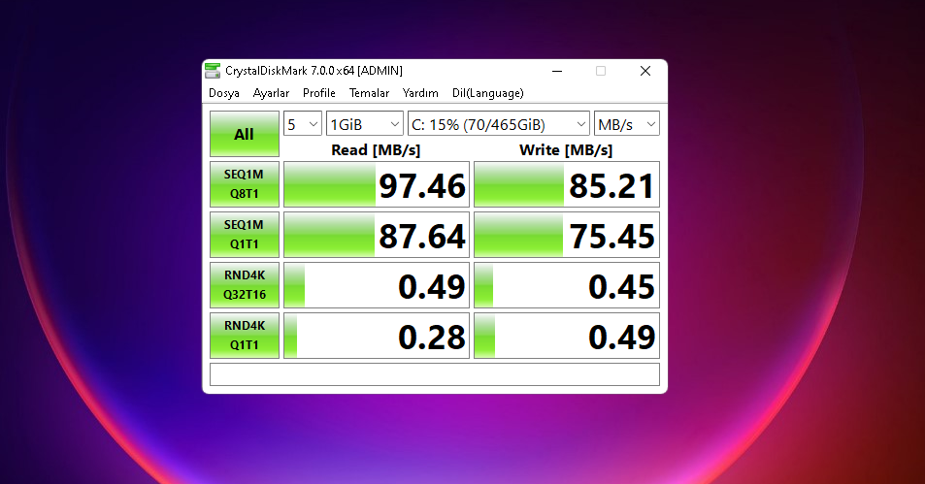
Task: Click the SEQ1M Q1T1 write result 75.45
Action: (567, 235)
